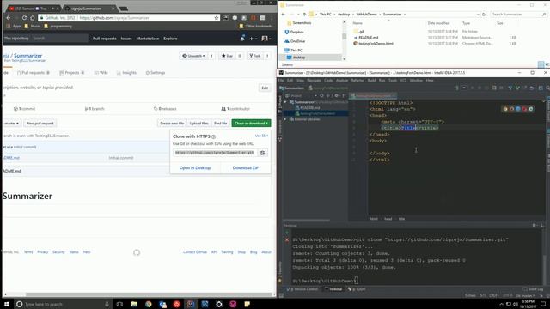Open the Opera icon in editor browser bar
The height and width of the screenshot is (309, 550).
(x=524, y=109)
